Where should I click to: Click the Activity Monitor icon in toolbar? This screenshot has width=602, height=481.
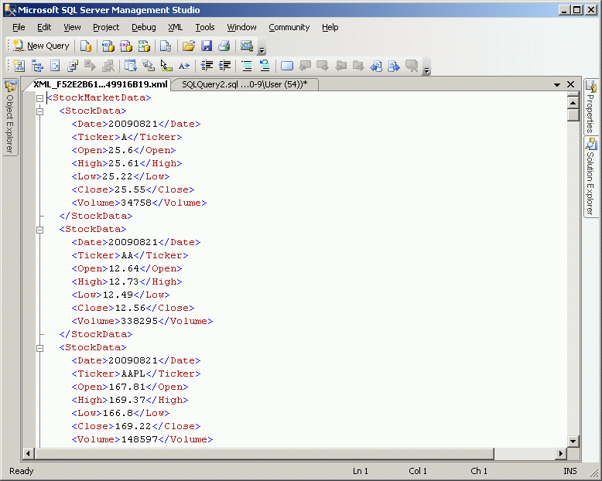click(247, 46)
